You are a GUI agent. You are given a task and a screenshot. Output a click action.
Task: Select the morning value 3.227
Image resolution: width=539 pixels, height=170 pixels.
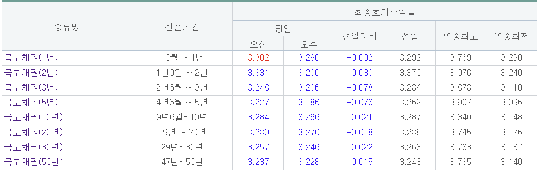coord(258,103)
